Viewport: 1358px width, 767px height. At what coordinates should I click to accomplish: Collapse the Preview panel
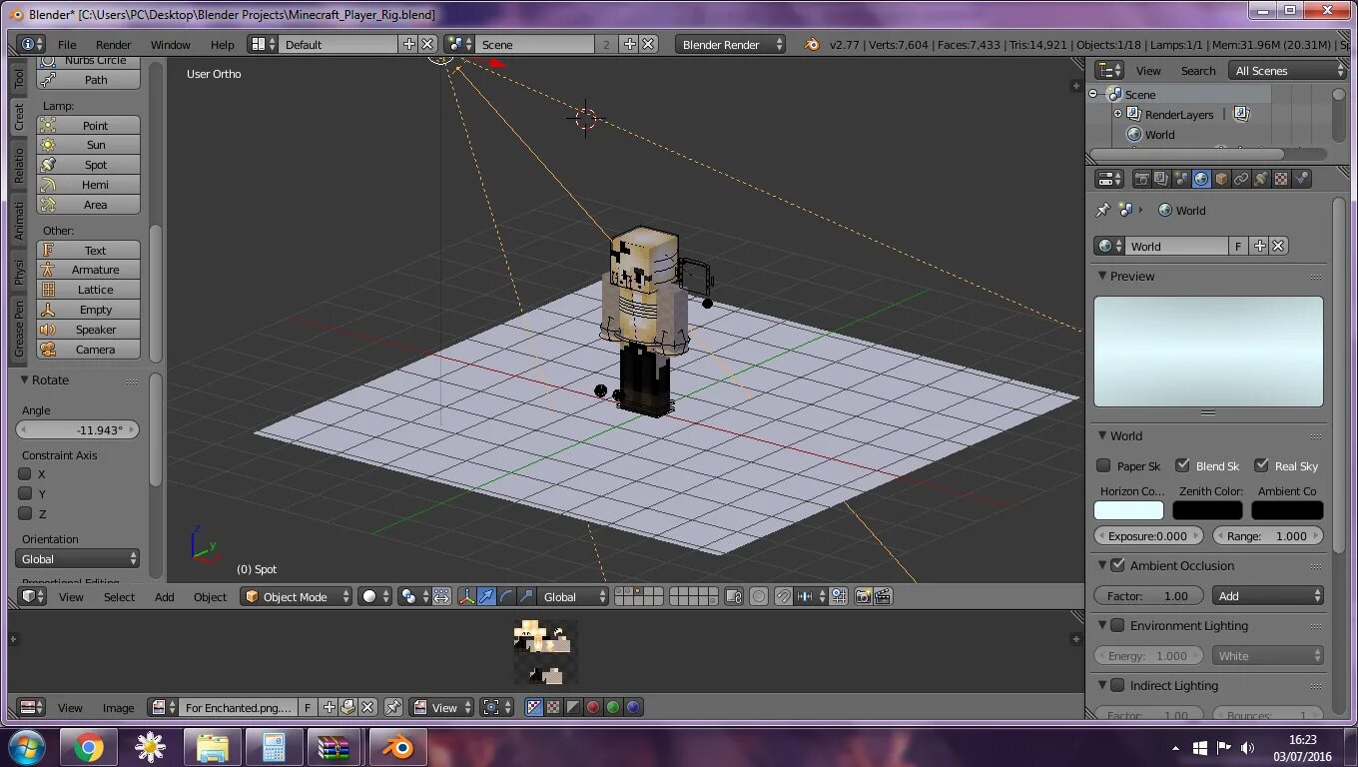point(1102,276)
